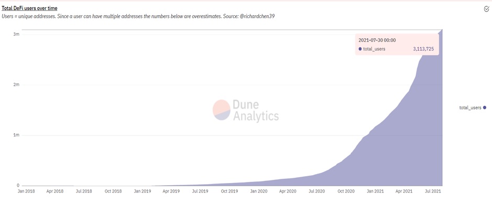Click the Jul 2019 x-axis label
This screenshot has height=204, width=492.
(200, 191)
